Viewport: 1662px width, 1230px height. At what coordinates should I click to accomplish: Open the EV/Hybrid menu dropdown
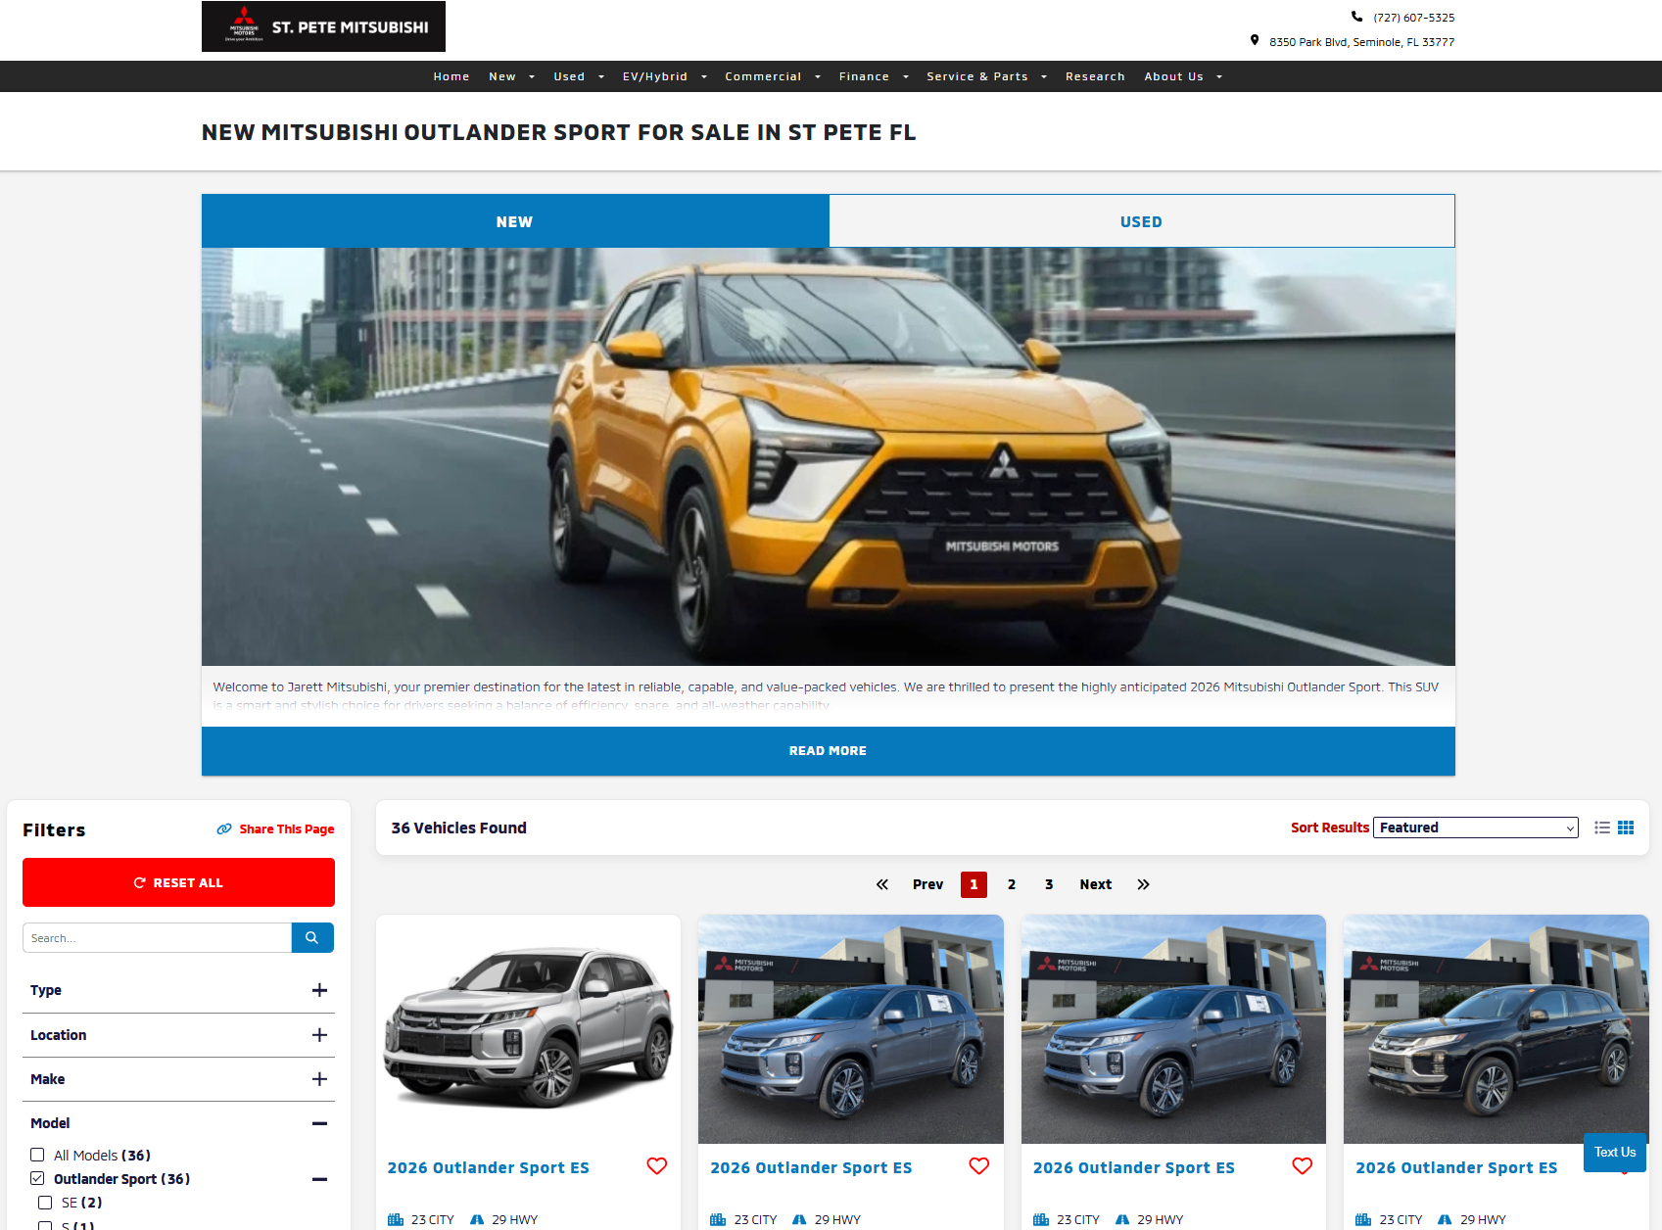point(665,76)
